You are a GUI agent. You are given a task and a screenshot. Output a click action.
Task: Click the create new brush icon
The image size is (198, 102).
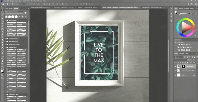[25, 13]
